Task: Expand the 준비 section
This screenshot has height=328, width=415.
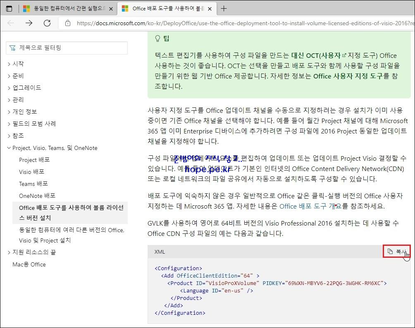Action: (16, 76)
